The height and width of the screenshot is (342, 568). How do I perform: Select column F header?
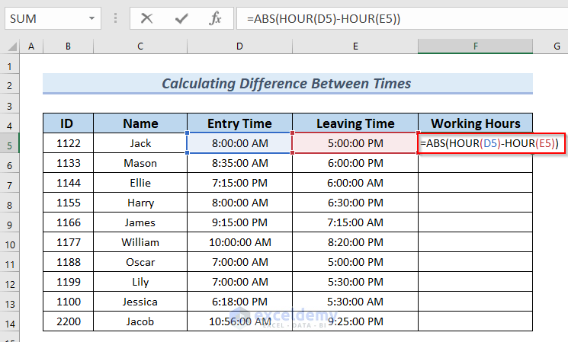point(475,46)
